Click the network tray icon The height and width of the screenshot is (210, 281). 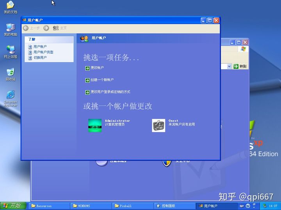point(265,206)
